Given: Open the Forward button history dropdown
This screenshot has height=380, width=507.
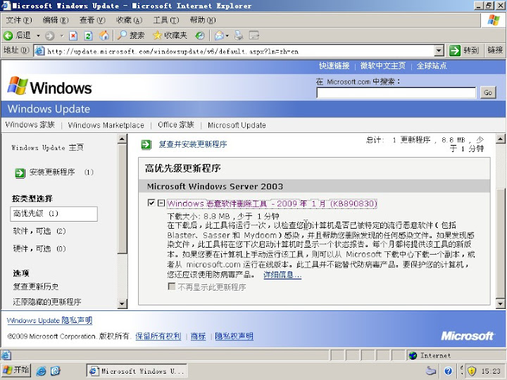Looking at the screenshot, I should [x=61, y=36].
